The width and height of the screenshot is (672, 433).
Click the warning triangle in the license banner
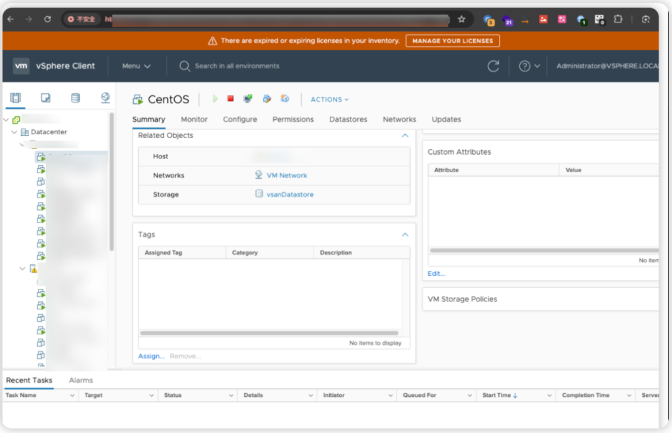[212, 40]
